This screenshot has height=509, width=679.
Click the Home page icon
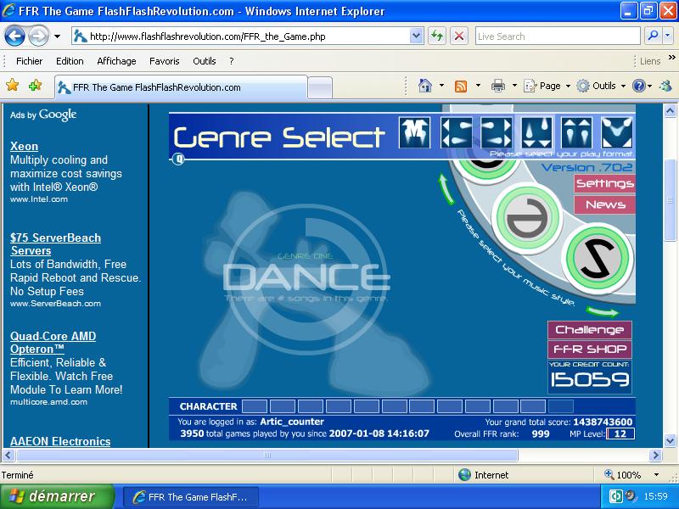(425, 86)
